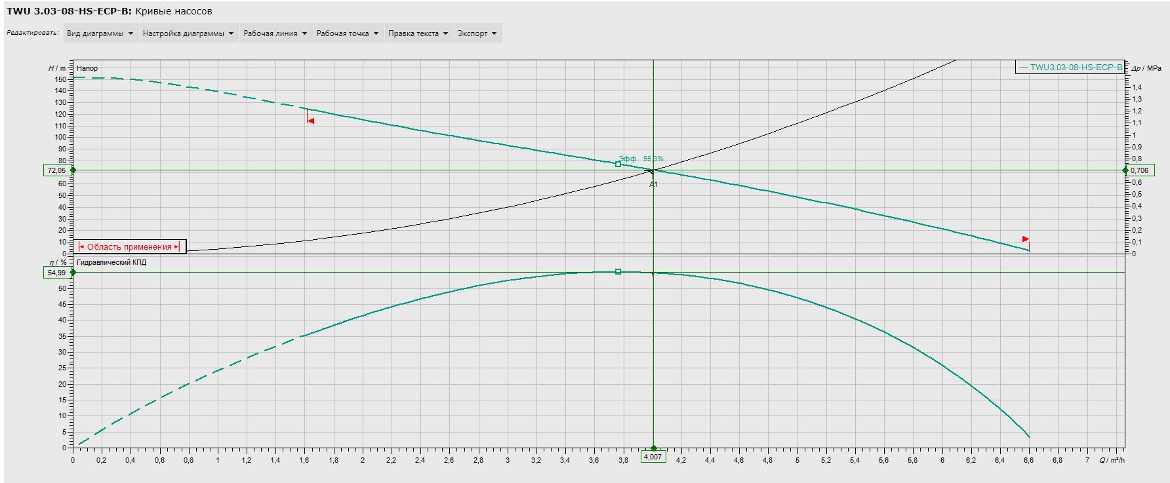The height and width of the screenshot is (483, 1170).
Task: Select the A1 duty point marker
Action: click(653, 184)
